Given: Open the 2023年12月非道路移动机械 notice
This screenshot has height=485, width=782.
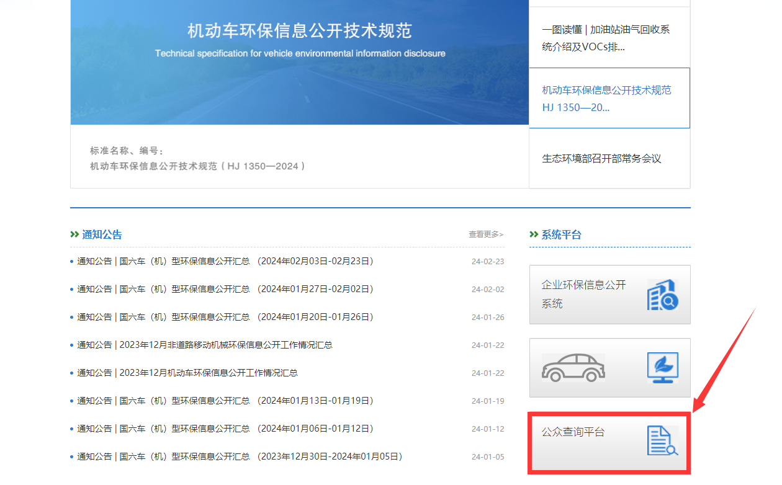Looking at the screenshot, I should coord(205,345).
